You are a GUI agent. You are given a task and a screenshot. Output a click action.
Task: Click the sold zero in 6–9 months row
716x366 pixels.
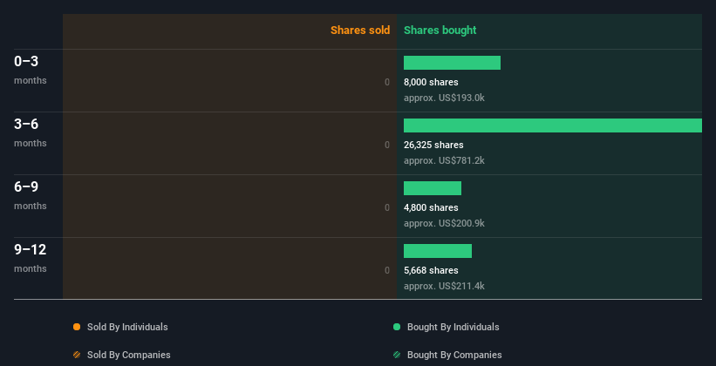point(387,207)
